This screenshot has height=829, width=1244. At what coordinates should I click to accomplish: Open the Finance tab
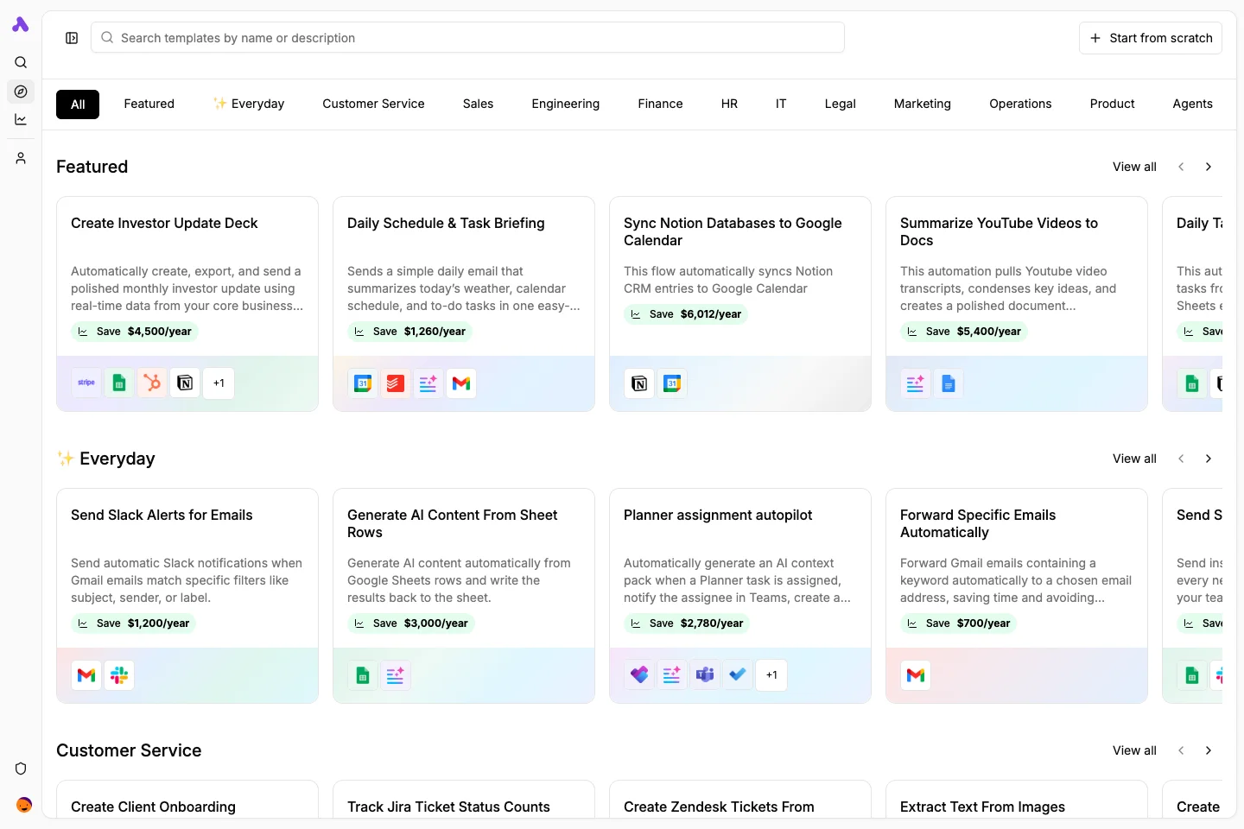(660, 104)
